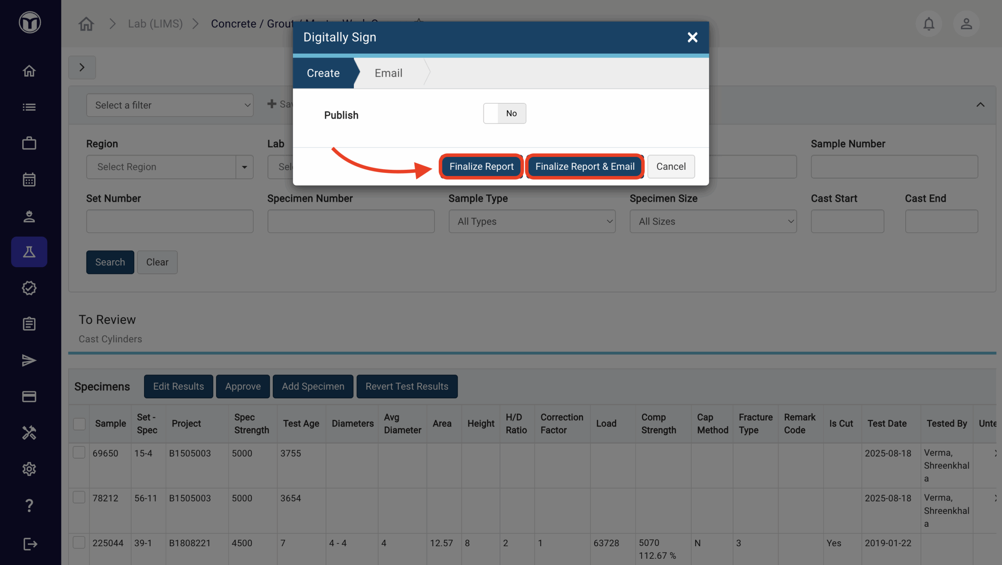This screenshot has width=1002, height=565.
Task: Open the settings gear in sidebar
Action: [29, 469]
